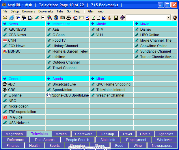The width and height of the screenshot is (179, 150).
Task: Select the General category header
Action: (24, 79)
